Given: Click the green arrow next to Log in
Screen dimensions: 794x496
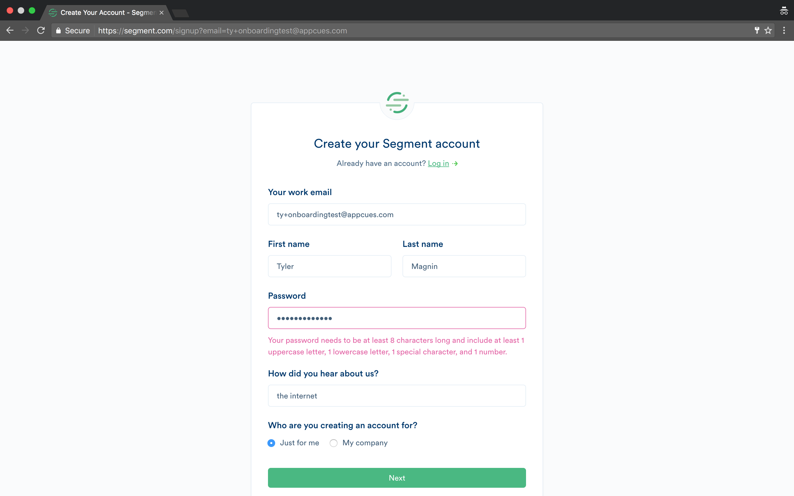Looking at the screenshot, I should pyautogui.click(x=455, y=163).
